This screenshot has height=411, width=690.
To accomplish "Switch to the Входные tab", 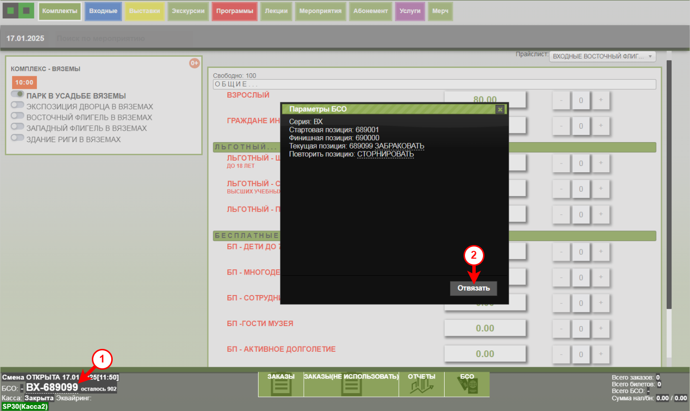I will pos(103,11).
